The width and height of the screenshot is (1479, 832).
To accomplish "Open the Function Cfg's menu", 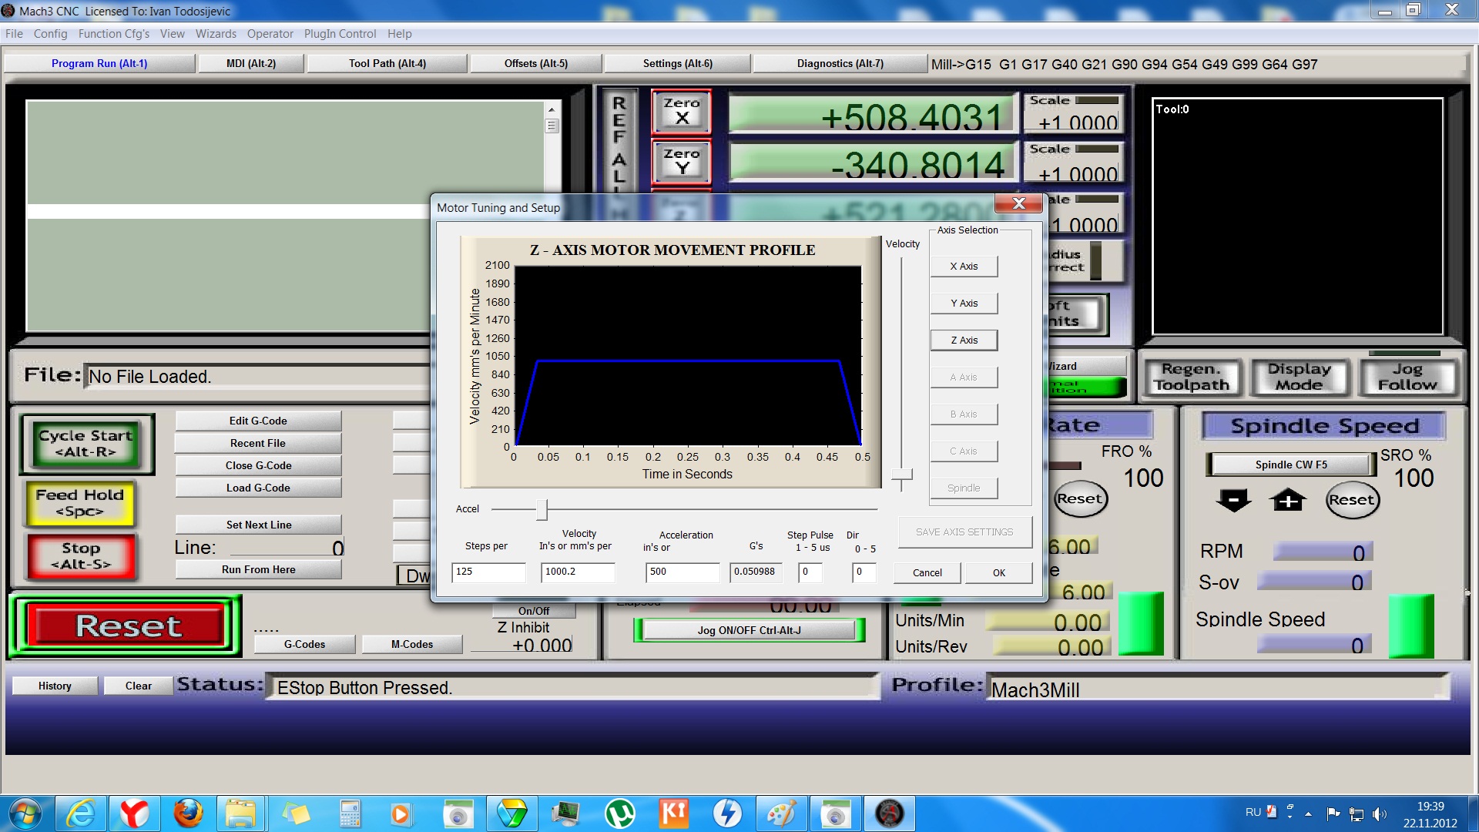I will (113, 34).
